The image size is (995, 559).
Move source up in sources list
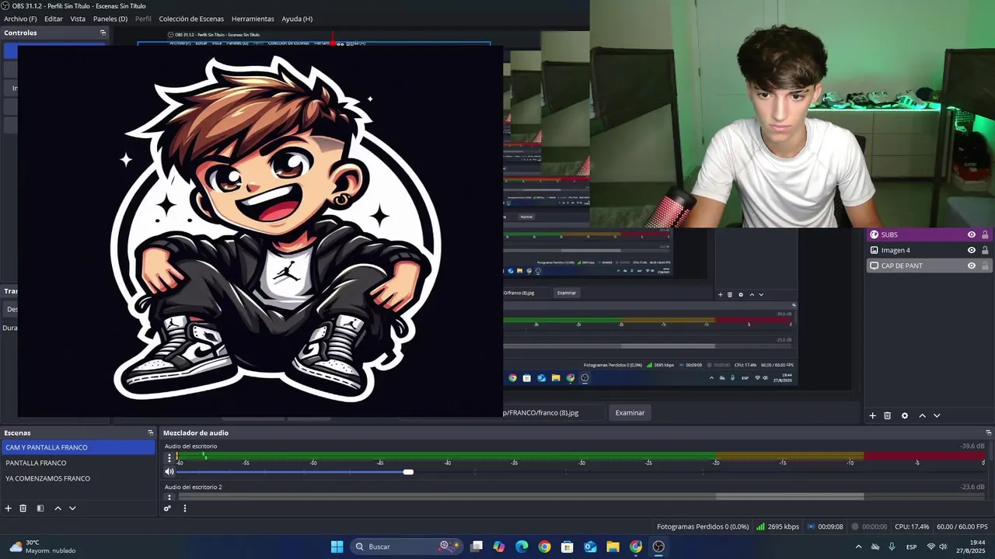(923, 416)
